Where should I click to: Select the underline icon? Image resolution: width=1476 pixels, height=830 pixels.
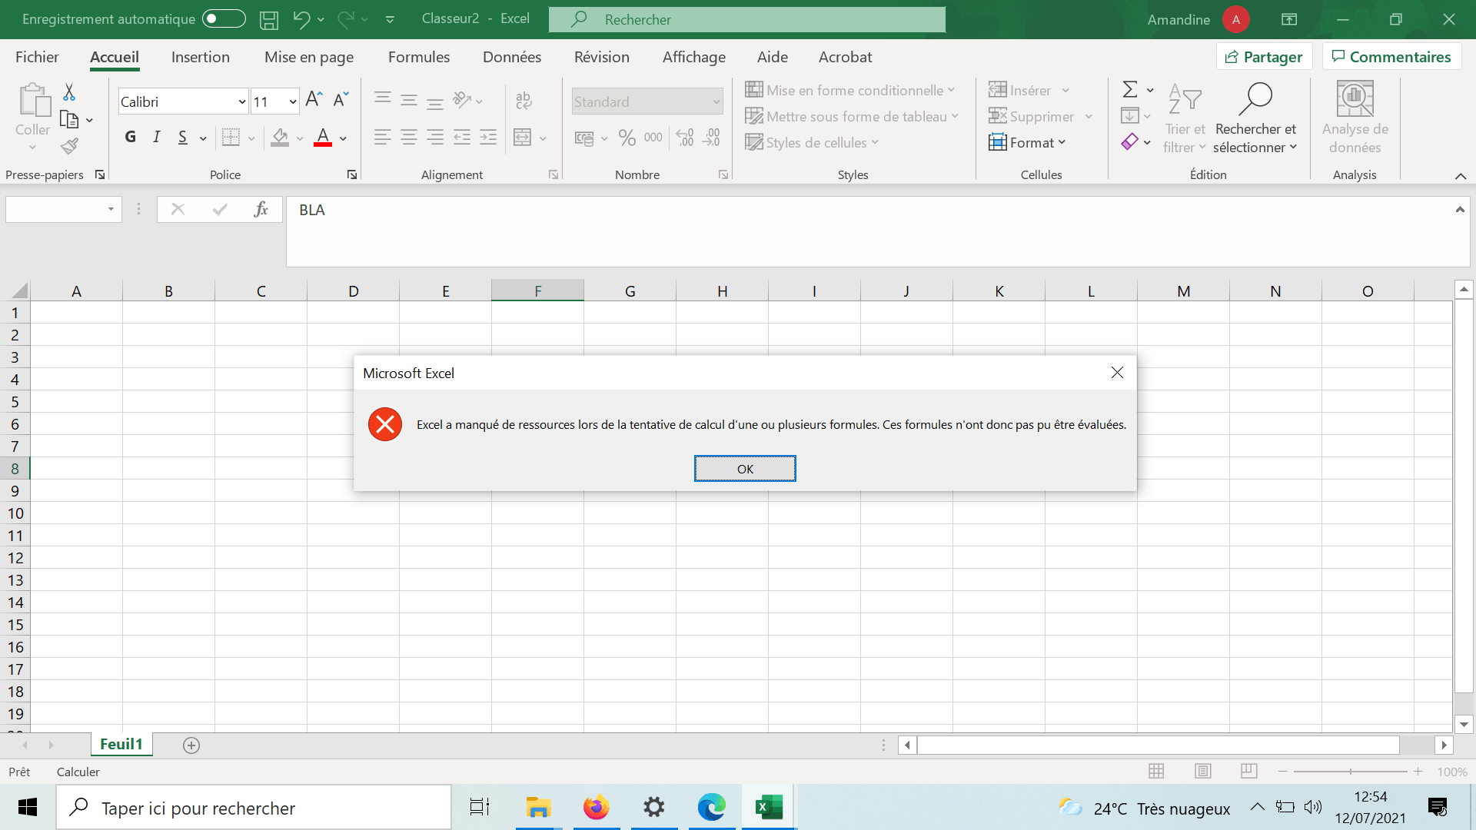(182, 137)
